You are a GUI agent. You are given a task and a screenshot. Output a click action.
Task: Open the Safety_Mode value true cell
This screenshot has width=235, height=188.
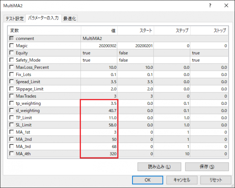click(x=99, y=60)
